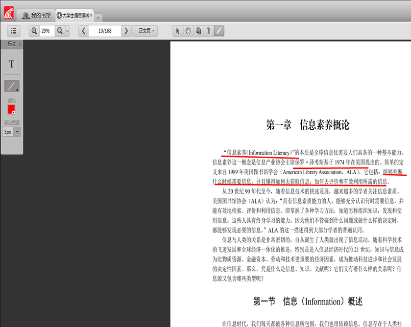Click the 29% zoom level field

(47, 31)
